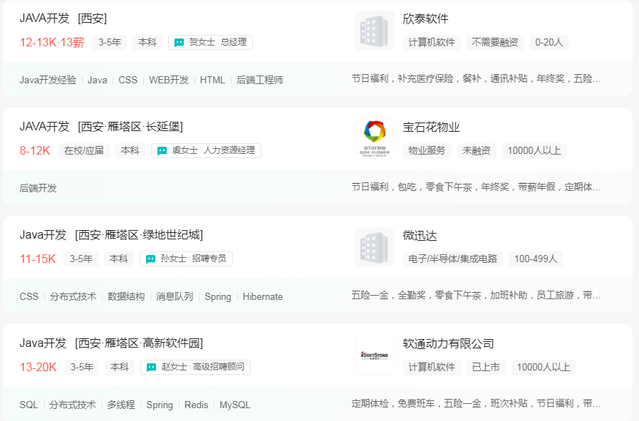Click the chat icon beside 孙女士
This screenshot has height=421, width=639.
tap(150, 259)
